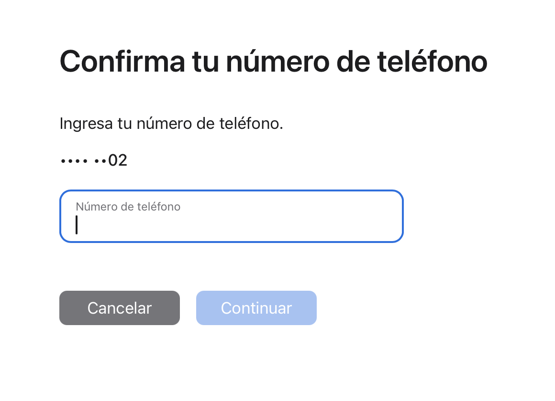555x401 pixels.
Task: Continue to the next verification step
Action: (256, 308)
